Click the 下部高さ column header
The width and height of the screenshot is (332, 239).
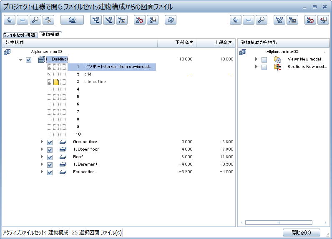(177, 43)
